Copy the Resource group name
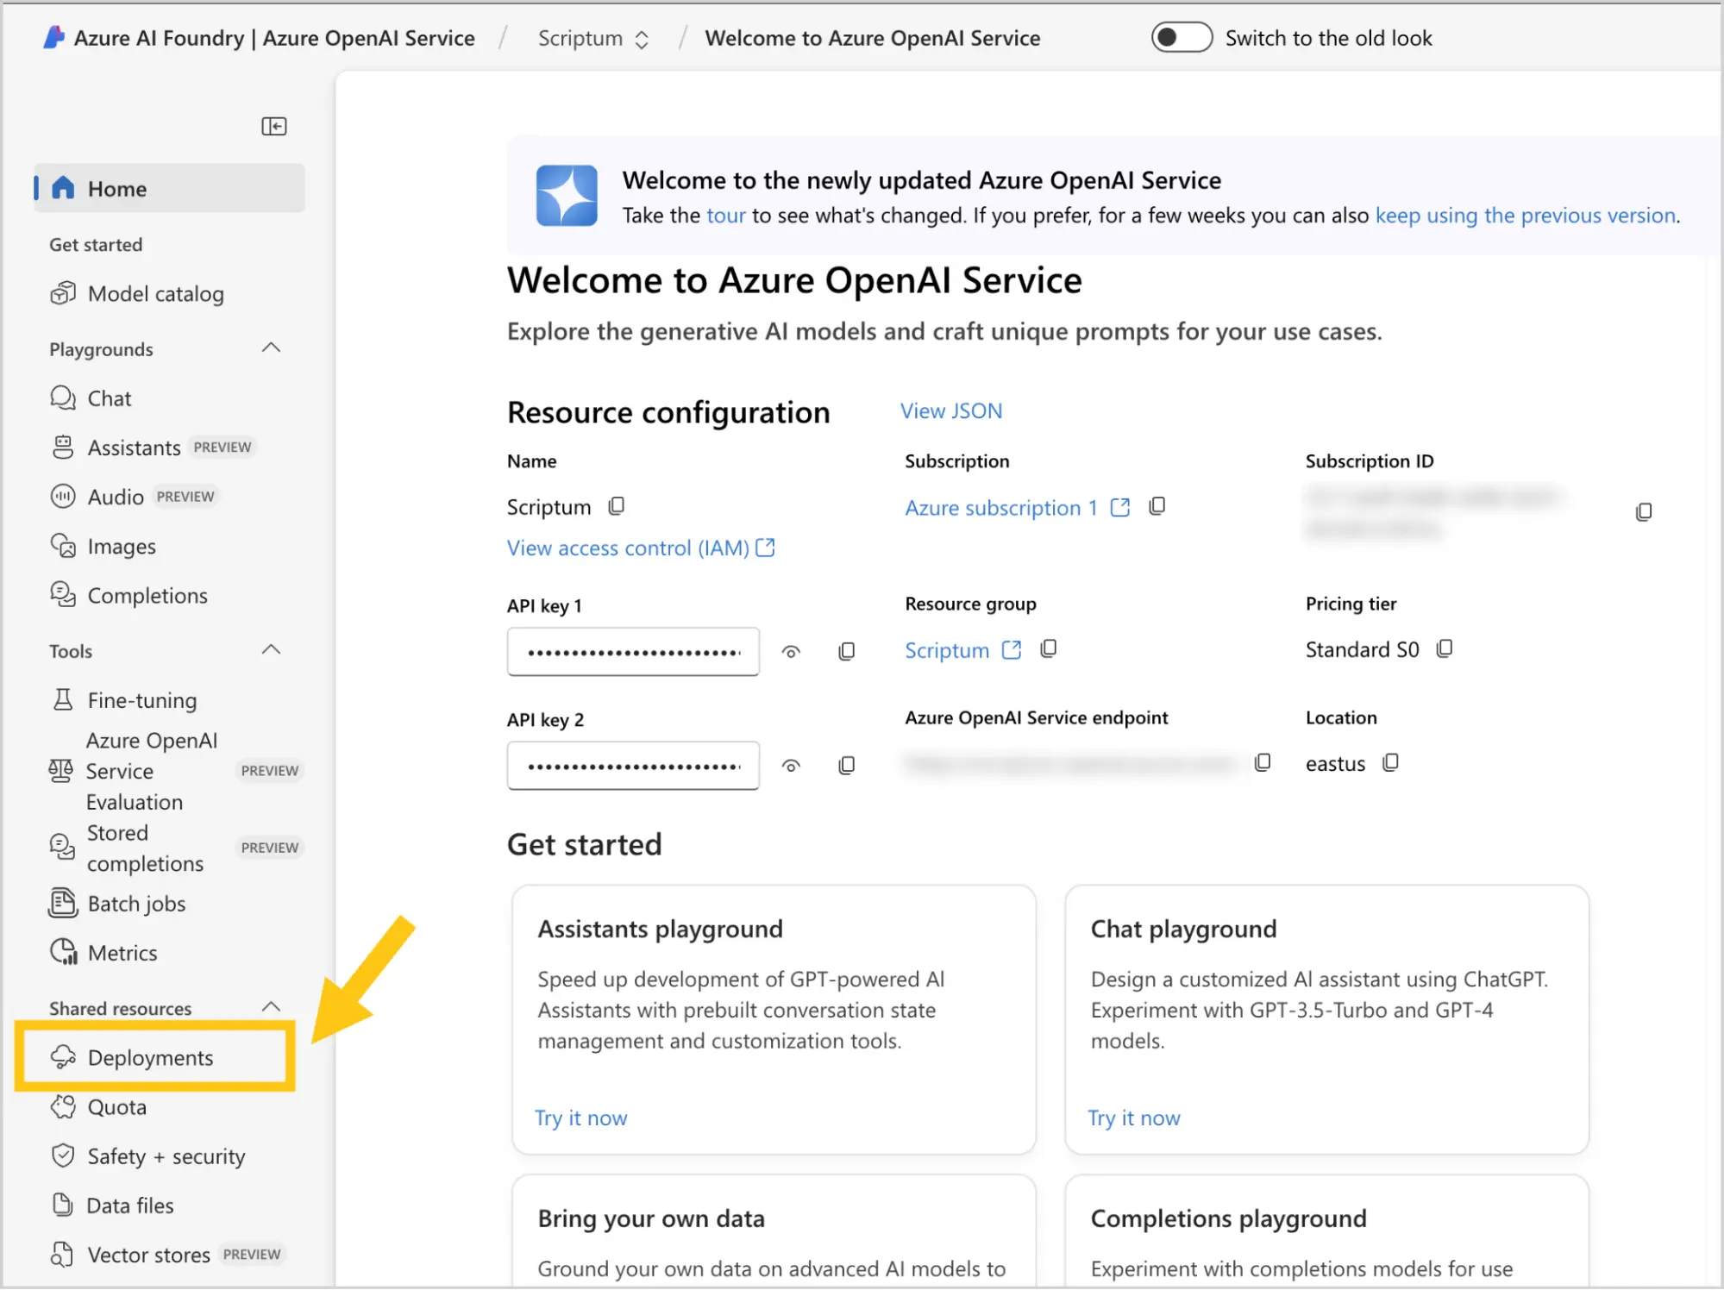Image resolution: width=1724 pixels, height=1290 pixels. pos(1049,648)
